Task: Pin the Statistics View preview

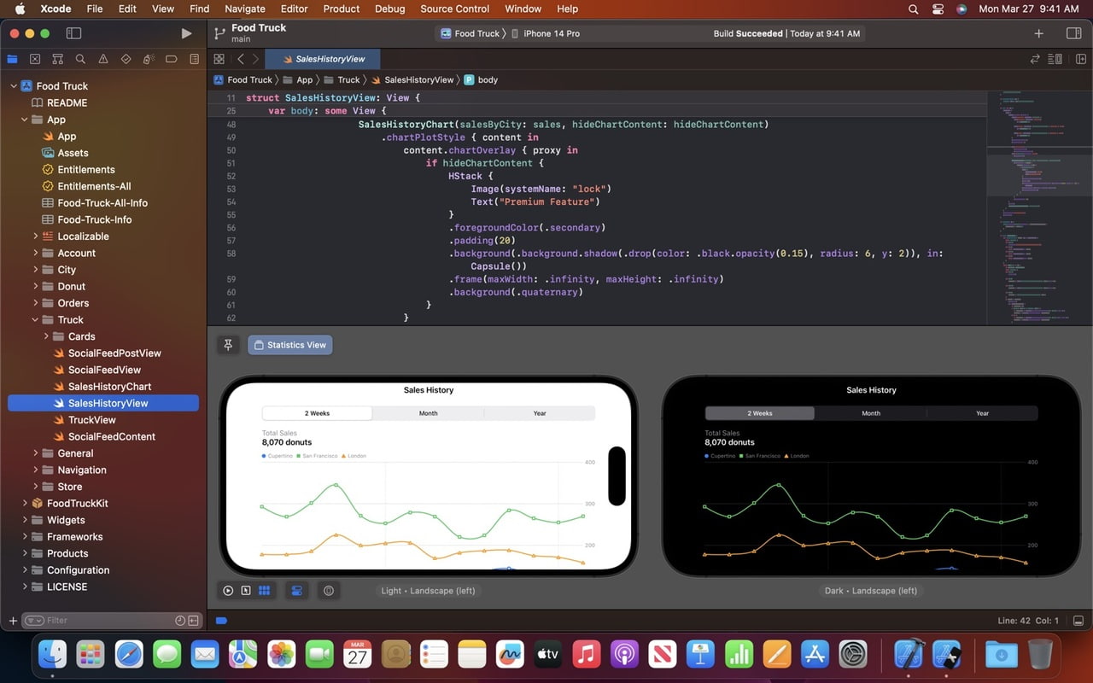Action: 228,344
